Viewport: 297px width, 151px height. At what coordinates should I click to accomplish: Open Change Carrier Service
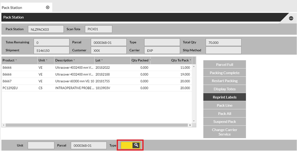click(x=224, y=132)
